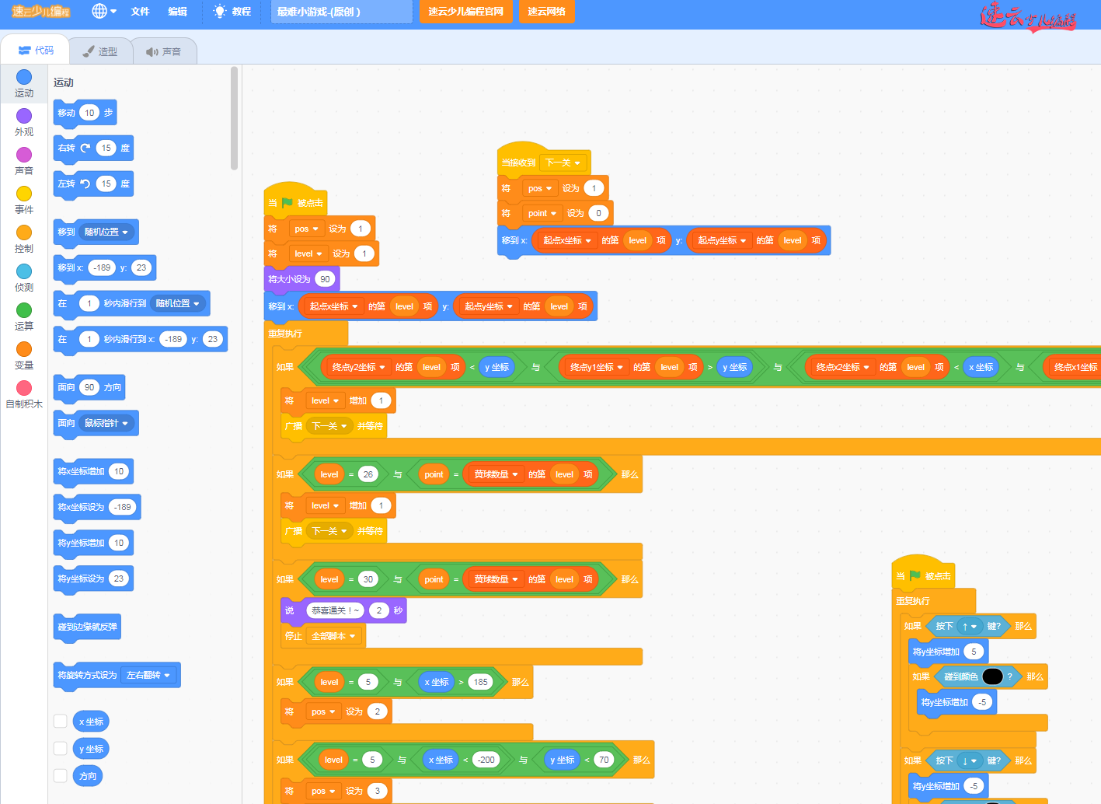
Task: Open the 控制 (Control) block category
Action: tap(24, 232)
